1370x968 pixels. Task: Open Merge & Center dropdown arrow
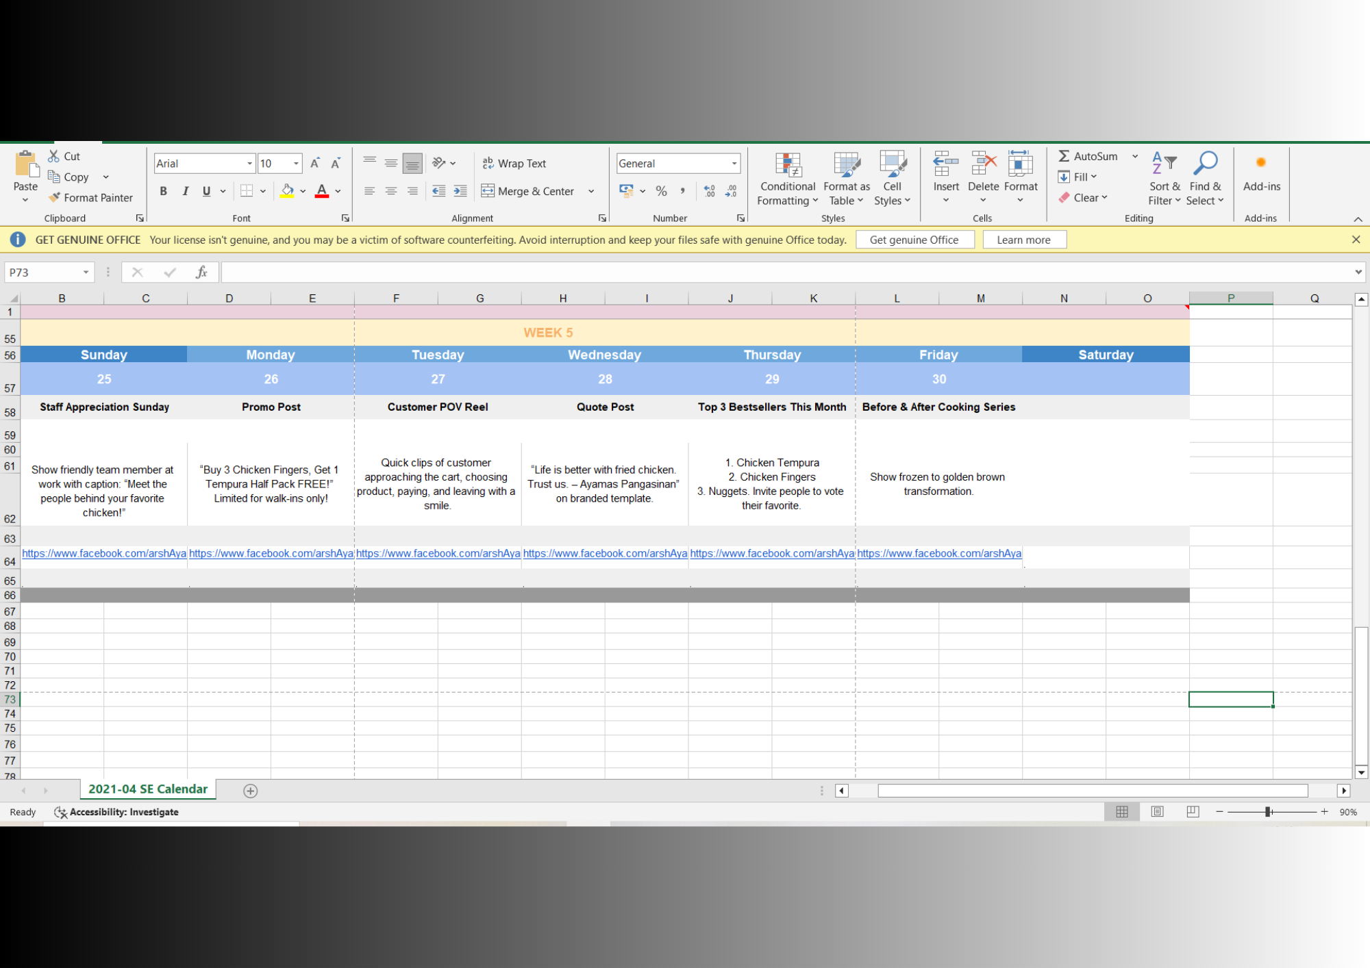(591, 191)
